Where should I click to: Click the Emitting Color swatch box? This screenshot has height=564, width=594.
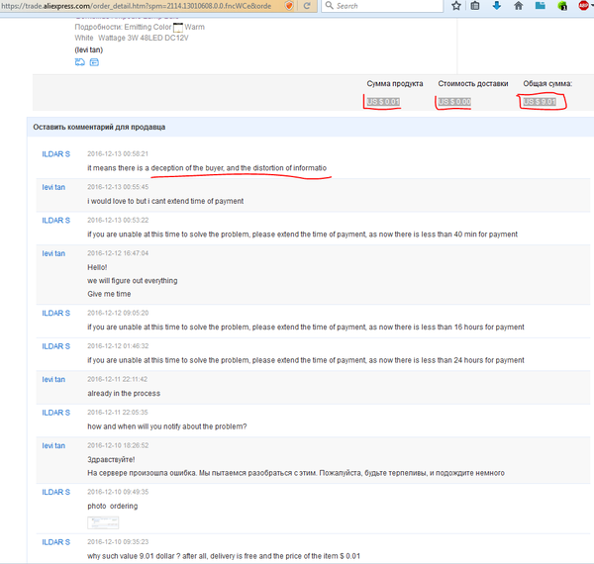179,28
